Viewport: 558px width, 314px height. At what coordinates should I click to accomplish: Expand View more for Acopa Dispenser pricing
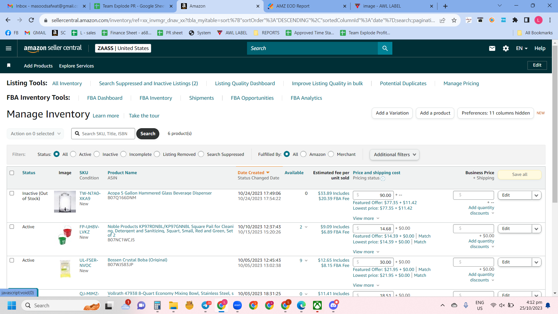[x=366, y=218]
